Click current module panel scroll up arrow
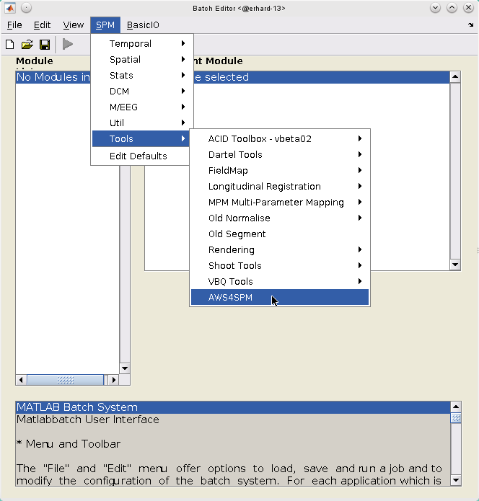This screenshot has width=479, height=501. (x=455, y=76)
